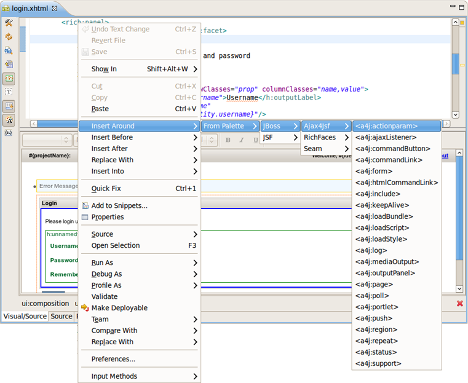Open Visual Page Editor preferences tools icon
This screenshot has height=383, width=468.
coord(9,23)
